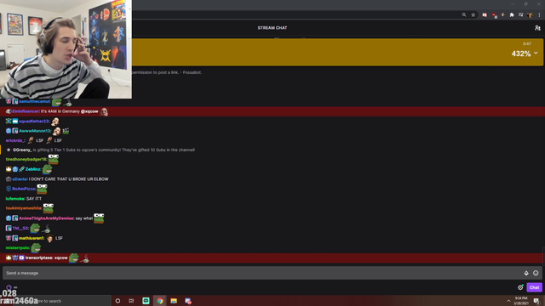Open the Windows notification center icon
This screenshot has height=306, width=545.
pyautogui.click(x=536, y=301)
